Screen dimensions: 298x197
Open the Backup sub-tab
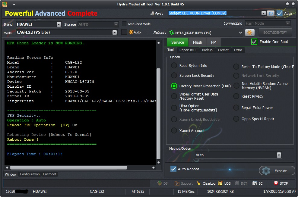207,50
